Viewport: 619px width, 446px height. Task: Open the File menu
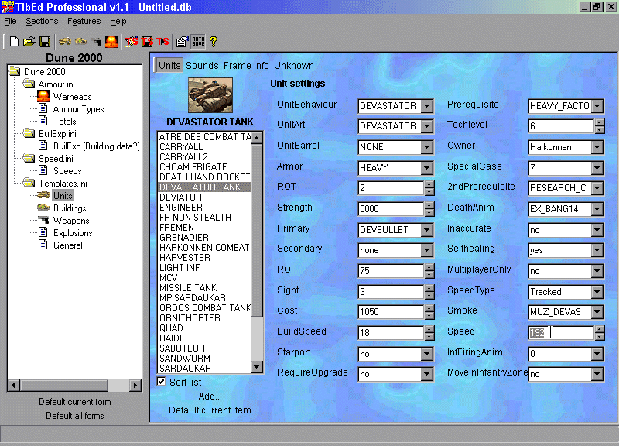pos(10,22)
